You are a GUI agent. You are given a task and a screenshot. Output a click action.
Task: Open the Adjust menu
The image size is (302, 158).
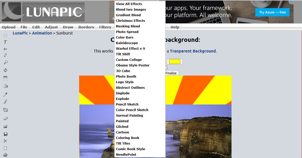point(51,27)
